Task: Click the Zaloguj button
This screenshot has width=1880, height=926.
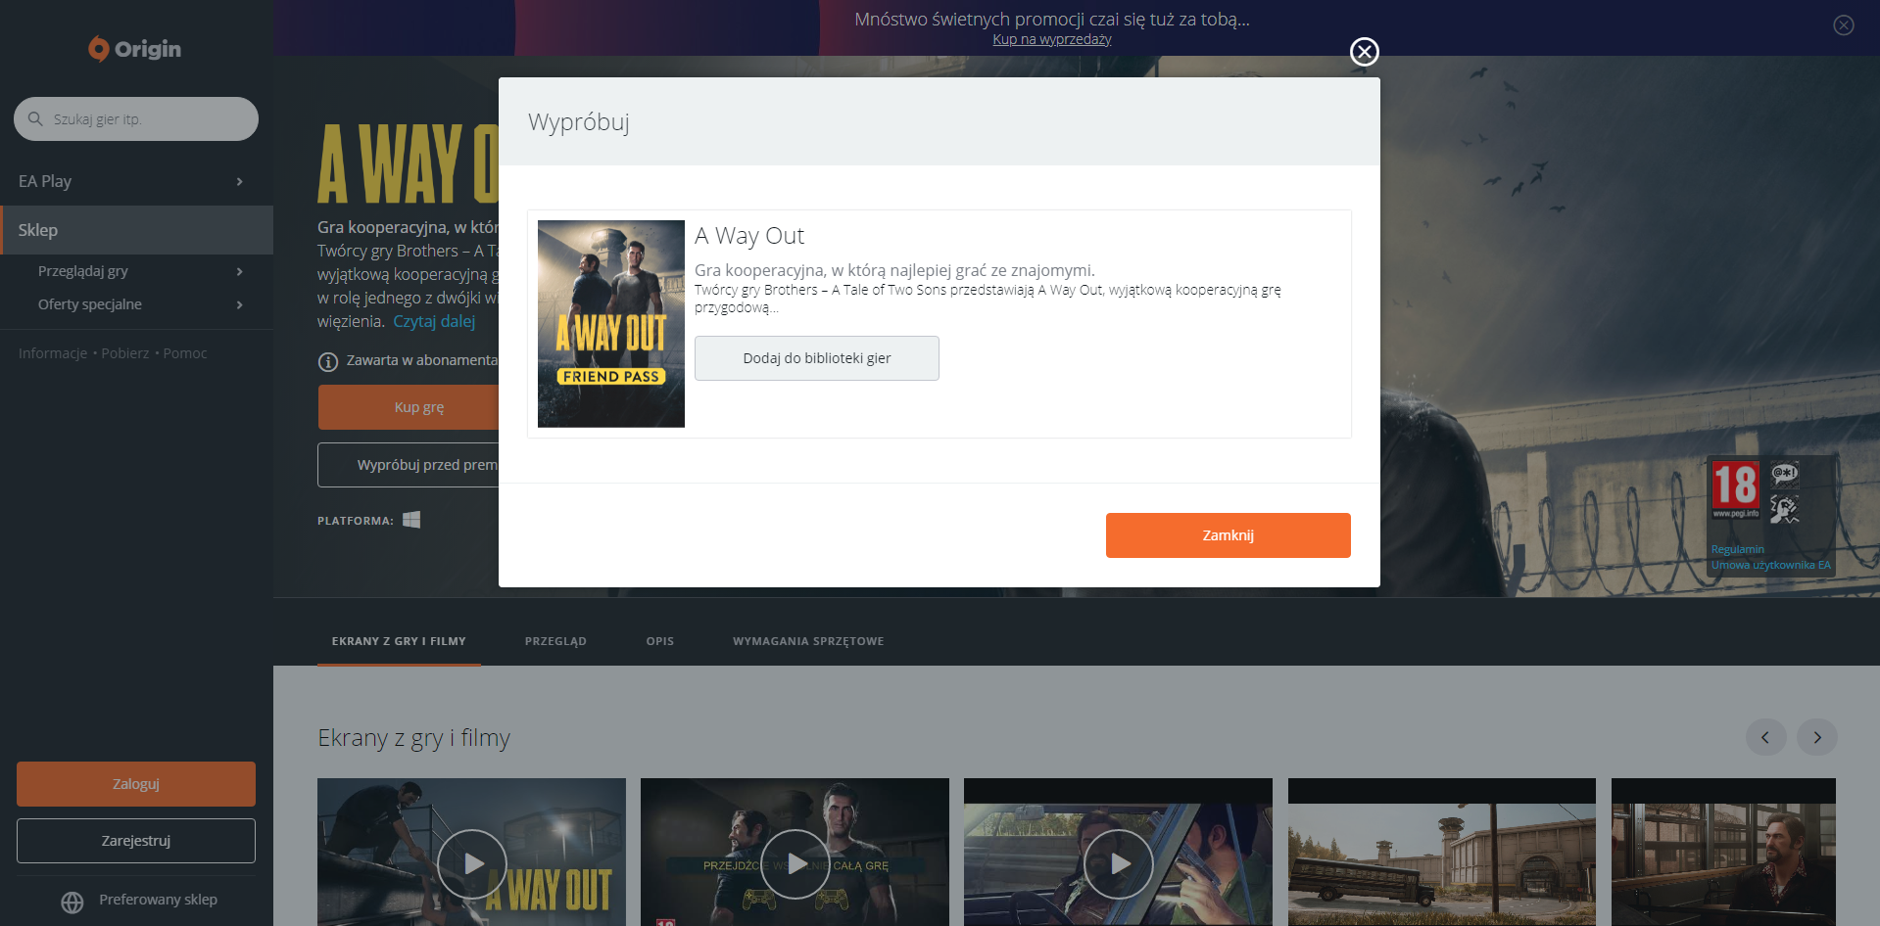Action: click(136, 784)
